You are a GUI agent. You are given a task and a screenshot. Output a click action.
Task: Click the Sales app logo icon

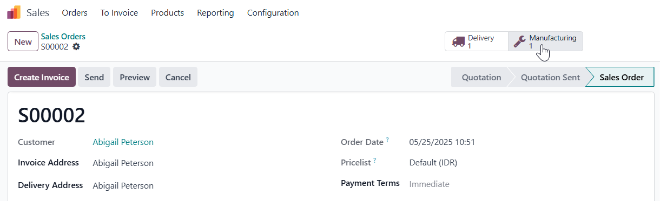coord(14,12)
